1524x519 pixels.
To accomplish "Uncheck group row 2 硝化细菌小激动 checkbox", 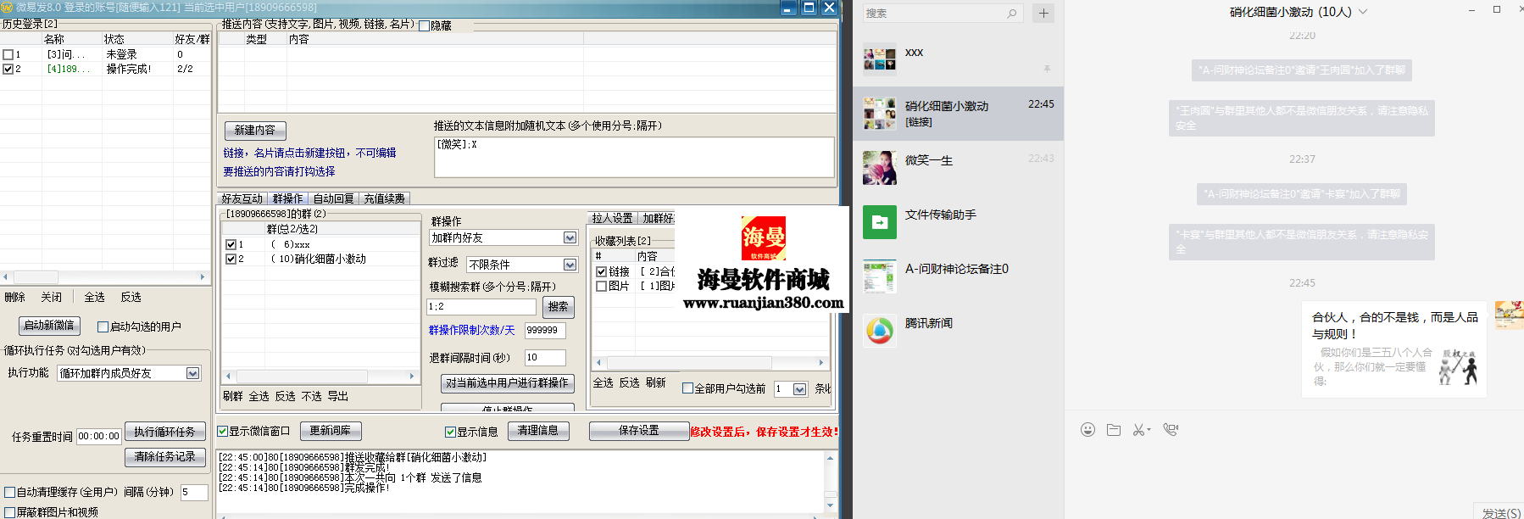I will click(231, 259).
